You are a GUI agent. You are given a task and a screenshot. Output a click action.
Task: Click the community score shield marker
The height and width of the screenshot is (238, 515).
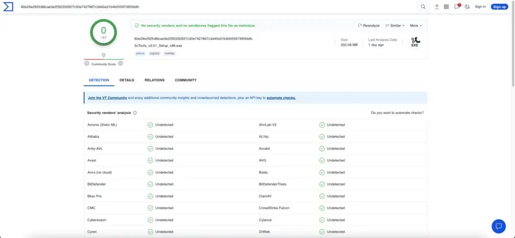click(104, 55)
